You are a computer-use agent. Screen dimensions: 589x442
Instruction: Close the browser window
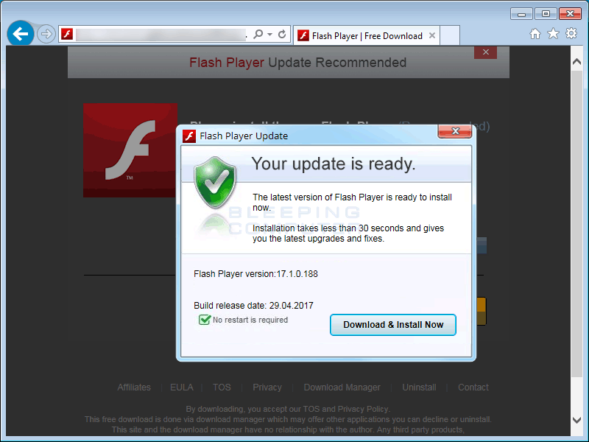(x=570, y=14)
